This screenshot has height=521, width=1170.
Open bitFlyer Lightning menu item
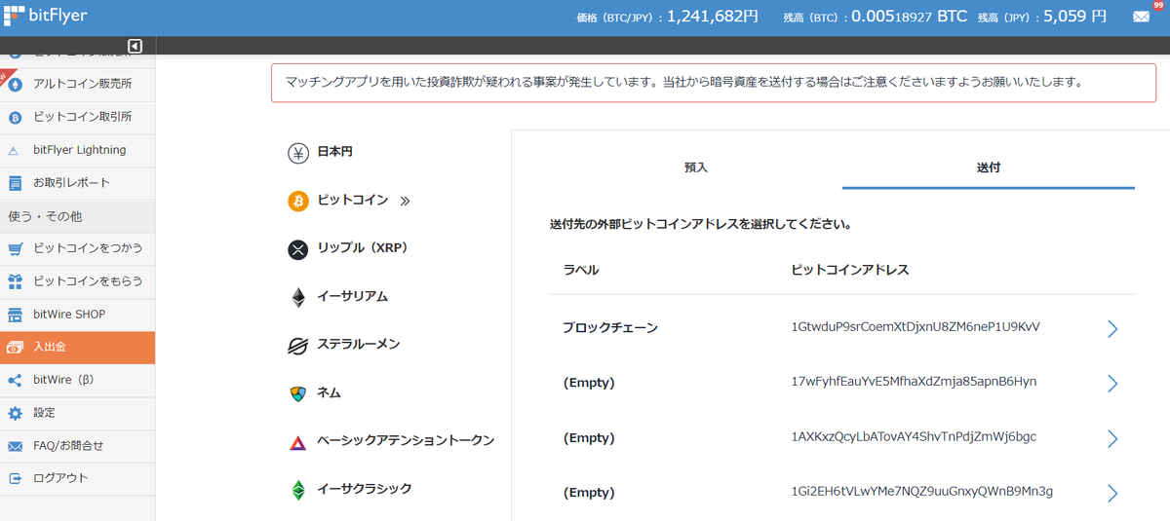coord(80,150)
